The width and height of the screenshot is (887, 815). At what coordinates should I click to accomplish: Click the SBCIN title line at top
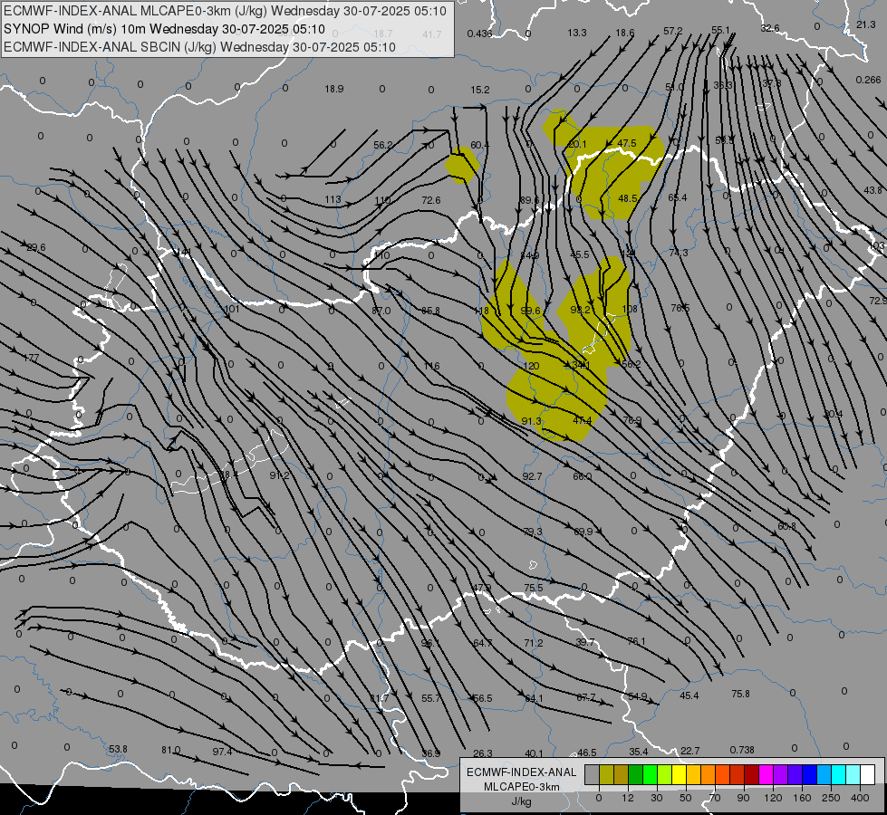[199, 47]
